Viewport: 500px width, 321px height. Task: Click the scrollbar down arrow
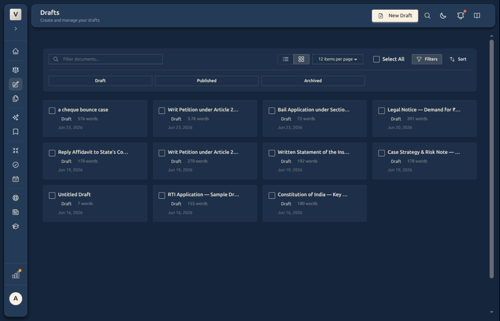[492, 312]
